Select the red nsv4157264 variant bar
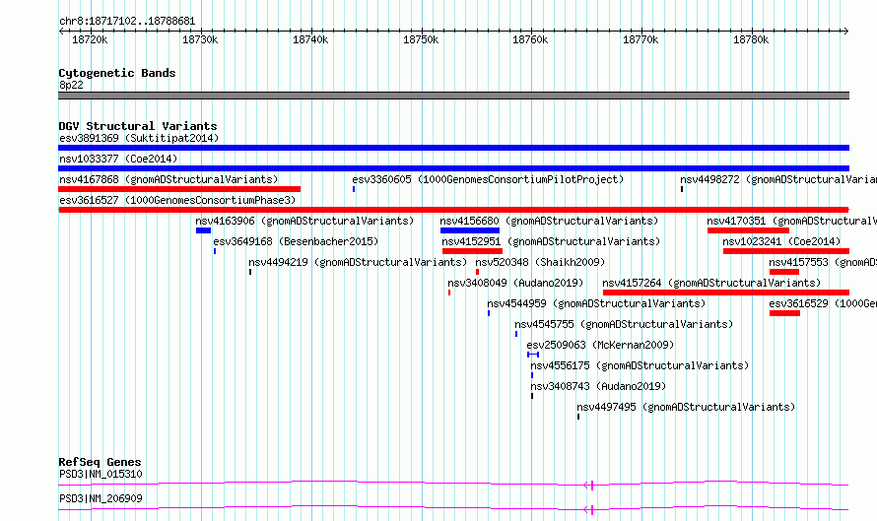Viewport: 877px width, 521px height. [x=726, y=293]
